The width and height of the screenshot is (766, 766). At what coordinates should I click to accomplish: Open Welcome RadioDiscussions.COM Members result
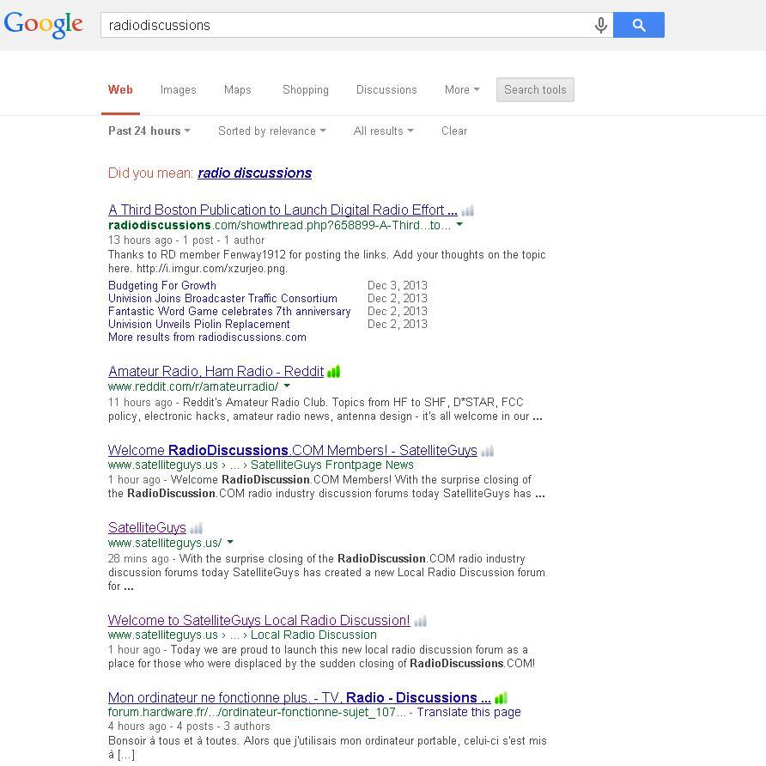pos(293,451)
